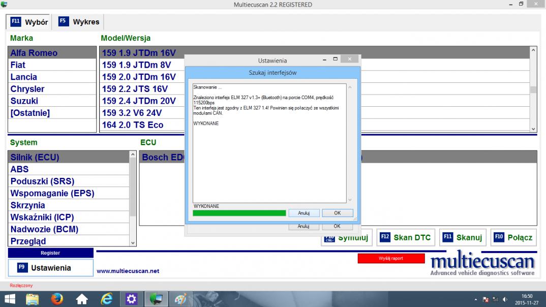This screenshot has height=307, width=546.
Task: Open Action Center flag tray icon
Action: coord(486,299)
